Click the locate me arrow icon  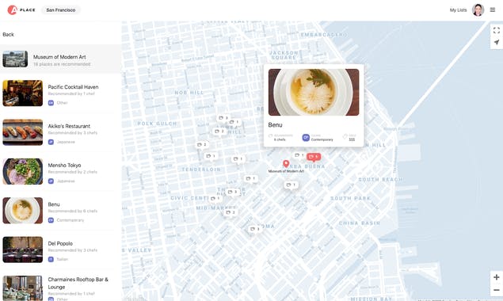pyautogui.click(x=496, y=42)
